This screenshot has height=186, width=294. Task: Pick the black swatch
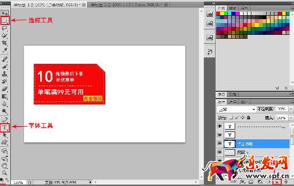tap(265, 17)
